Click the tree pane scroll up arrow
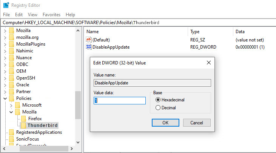 point(78,31)
